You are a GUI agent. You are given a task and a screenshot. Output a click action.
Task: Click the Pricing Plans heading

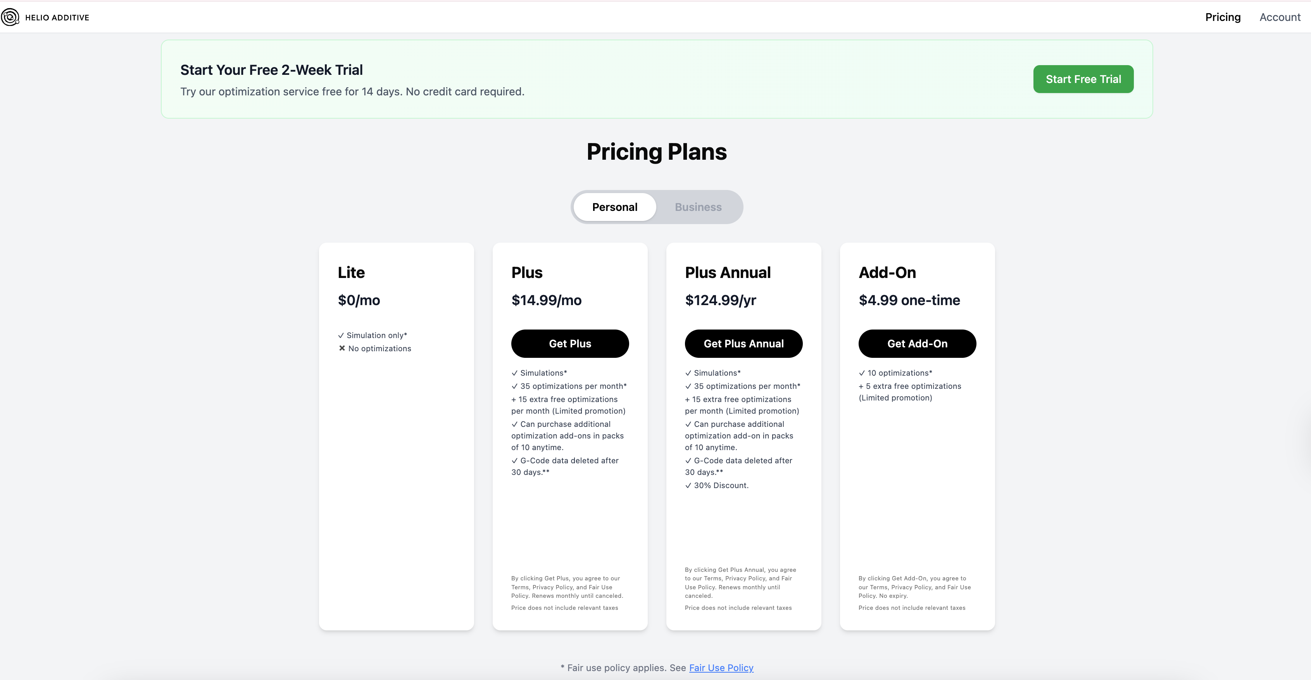click(x=656, y=151)
